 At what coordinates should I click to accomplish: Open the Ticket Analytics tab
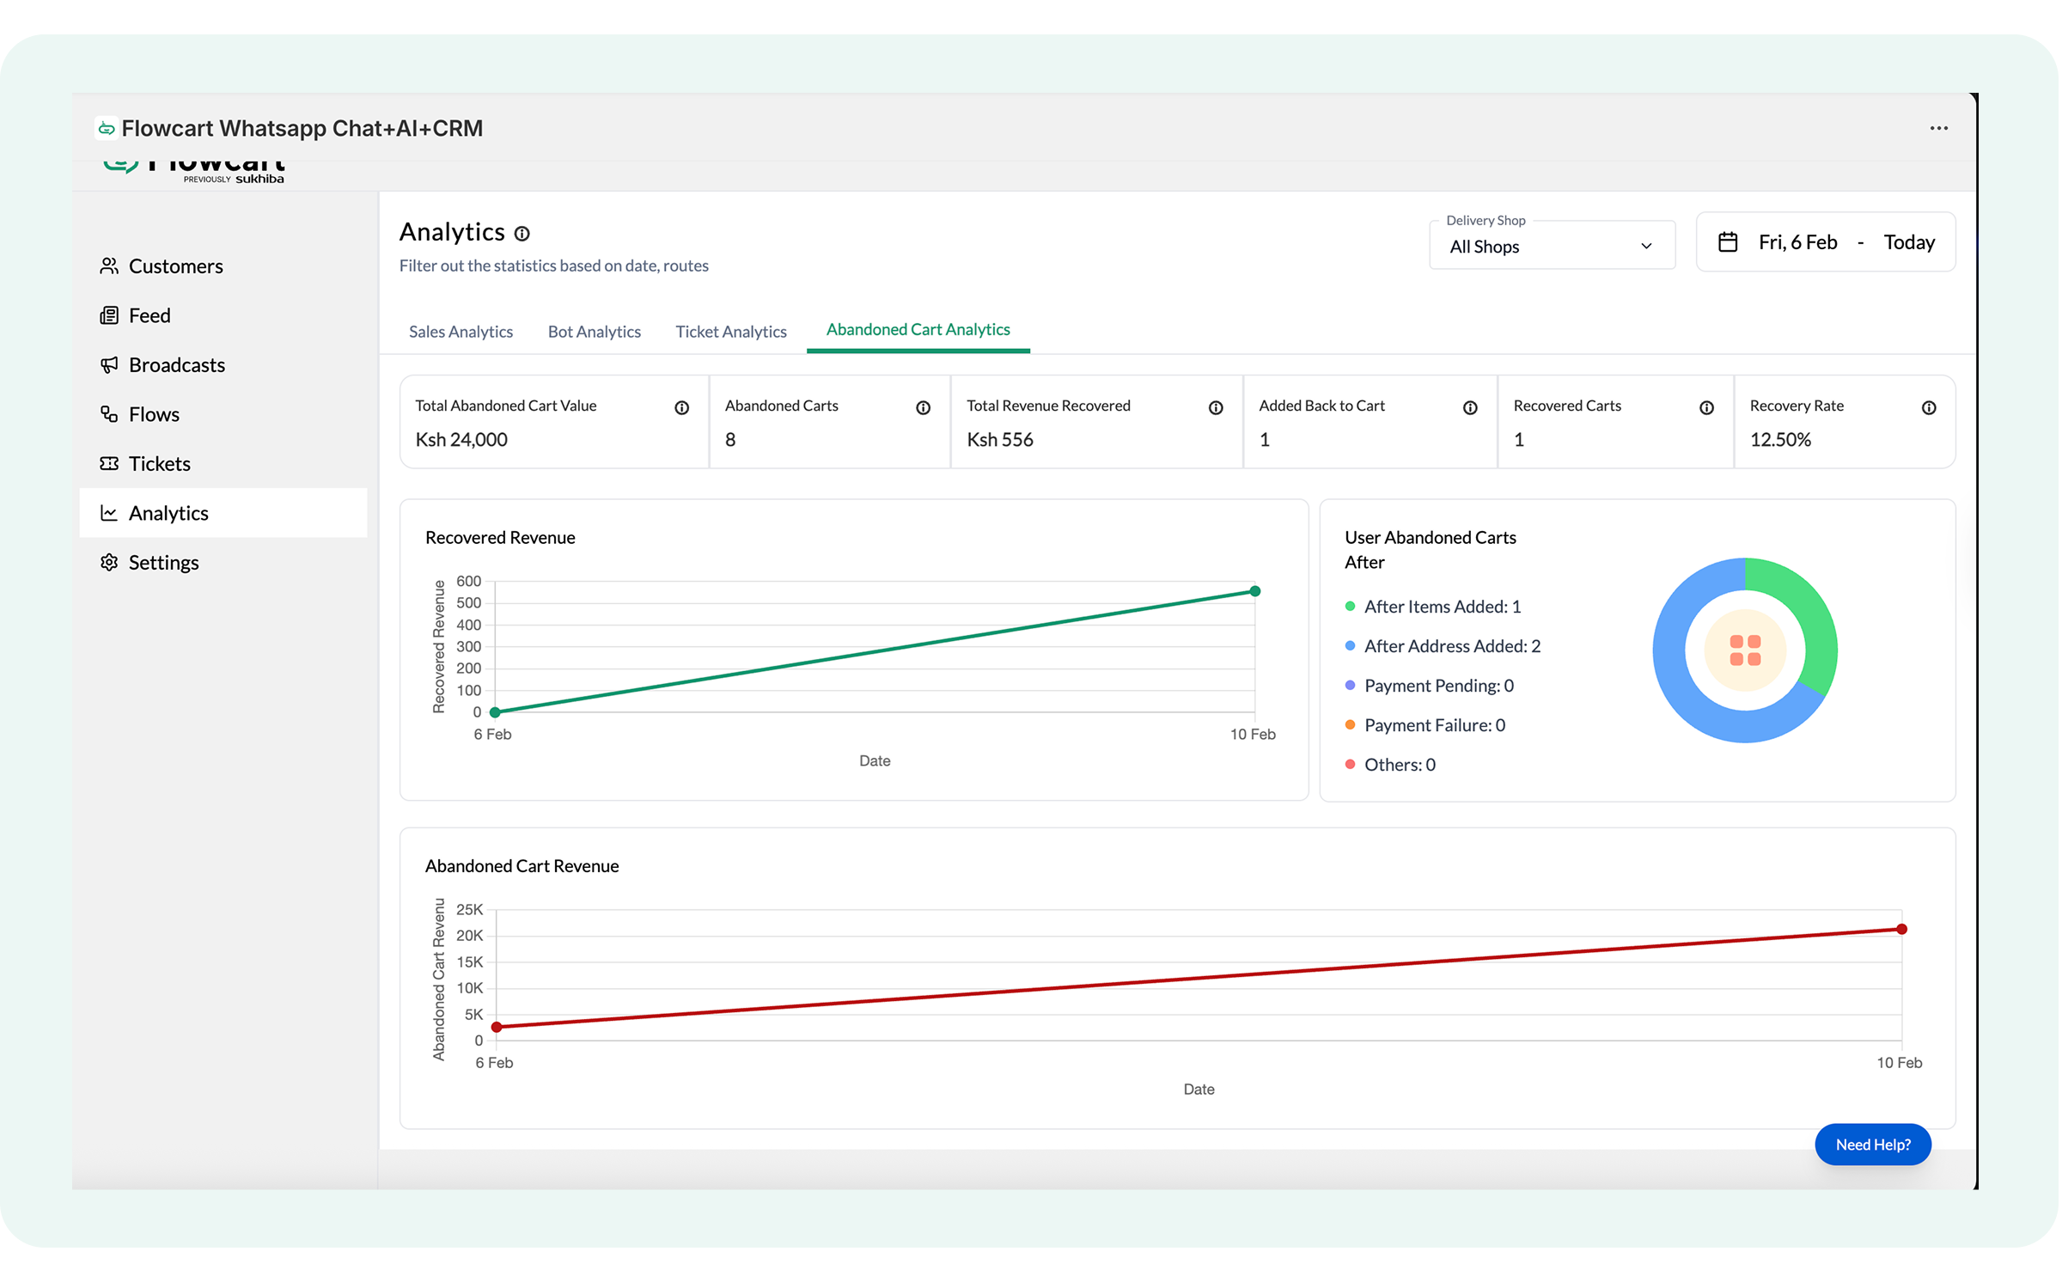(x=730, y=332)
